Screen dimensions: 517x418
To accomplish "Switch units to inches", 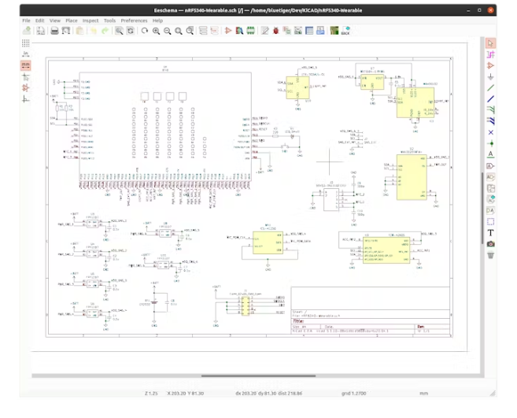I will coord(27,56).
